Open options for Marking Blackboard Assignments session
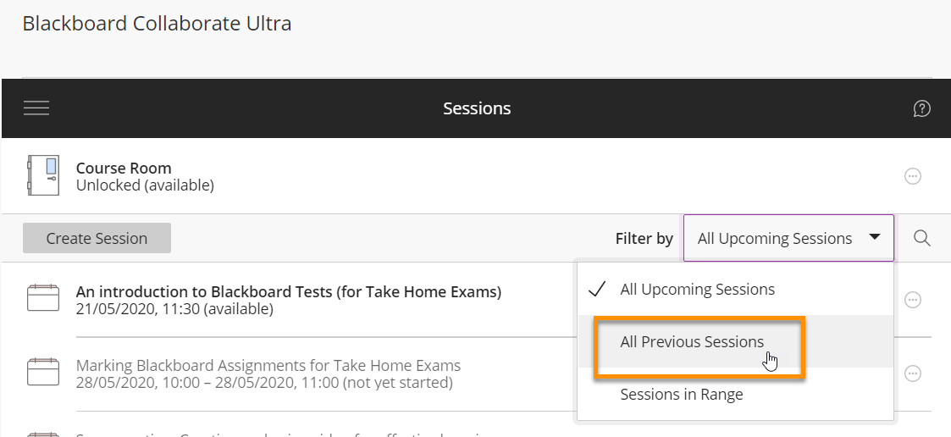Screen dimensions: 951x437 pos(913,373)
